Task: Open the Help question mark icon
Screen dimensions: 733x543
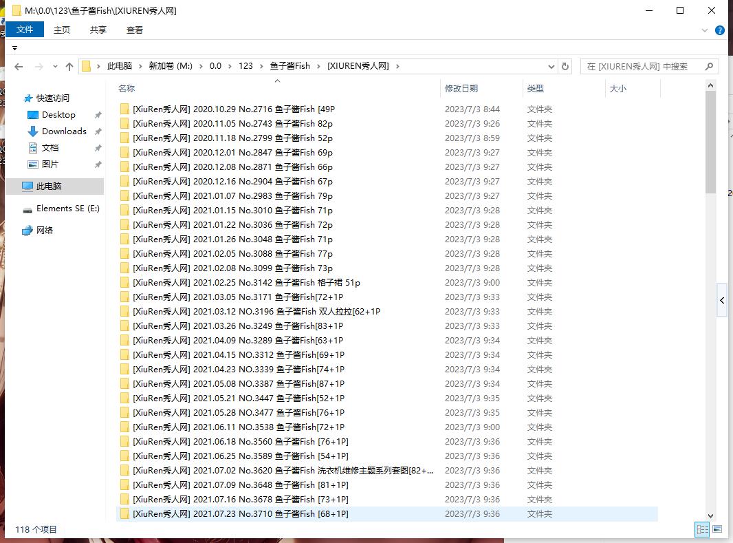Action: [720, 30]
